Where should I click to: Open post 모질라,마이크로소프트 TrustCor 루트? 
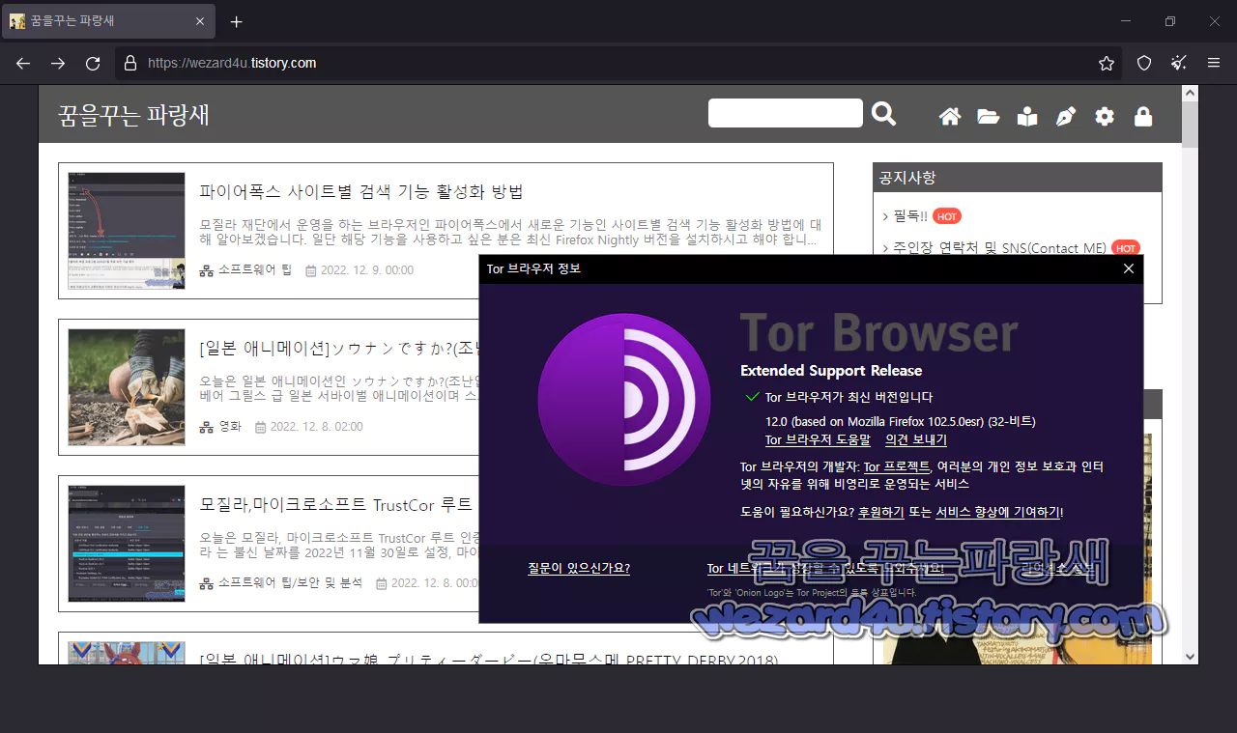tap(335, 504)
